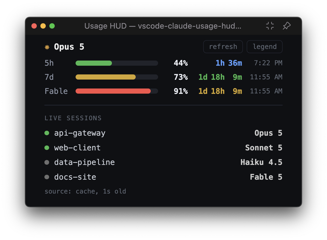Viewport: 327px width, 240px height.
Task: Click the 44% usage value
Action: pos(181,63)
